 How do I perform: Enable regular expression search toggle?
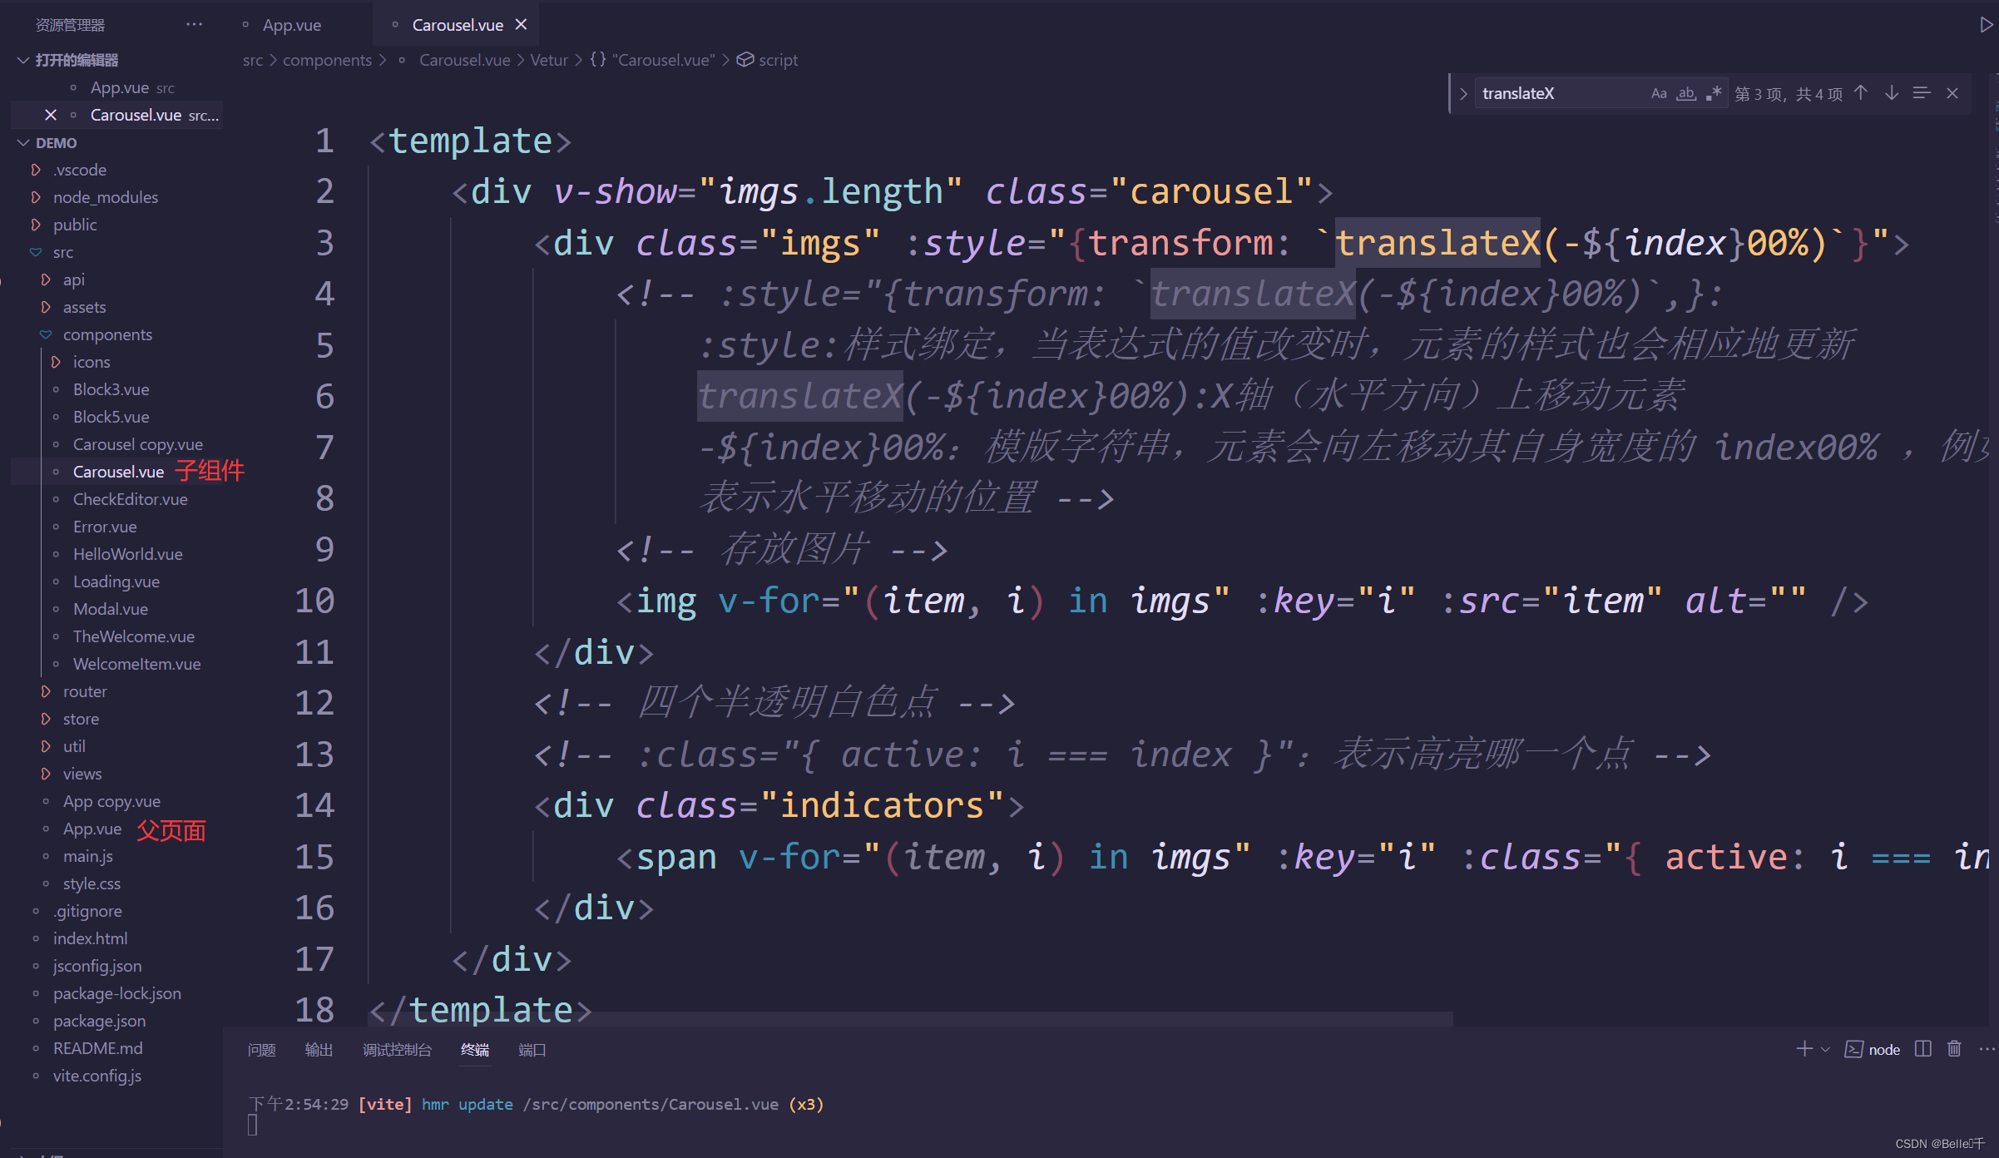(1714, 93)
